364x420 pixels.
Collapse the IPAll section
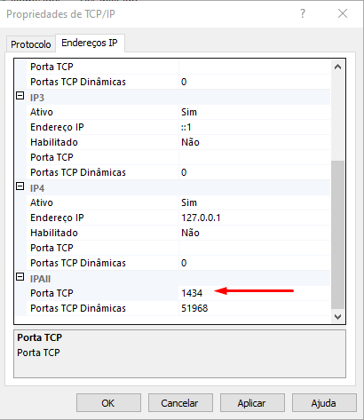(20, 277)
